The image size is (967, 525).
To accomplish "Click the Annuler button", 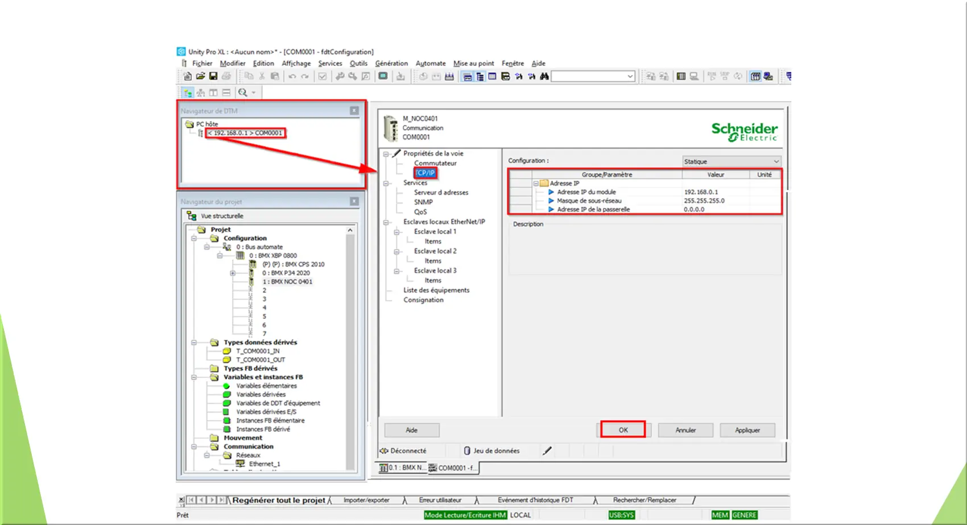I will pyautogui.click(x=685, y=430).
